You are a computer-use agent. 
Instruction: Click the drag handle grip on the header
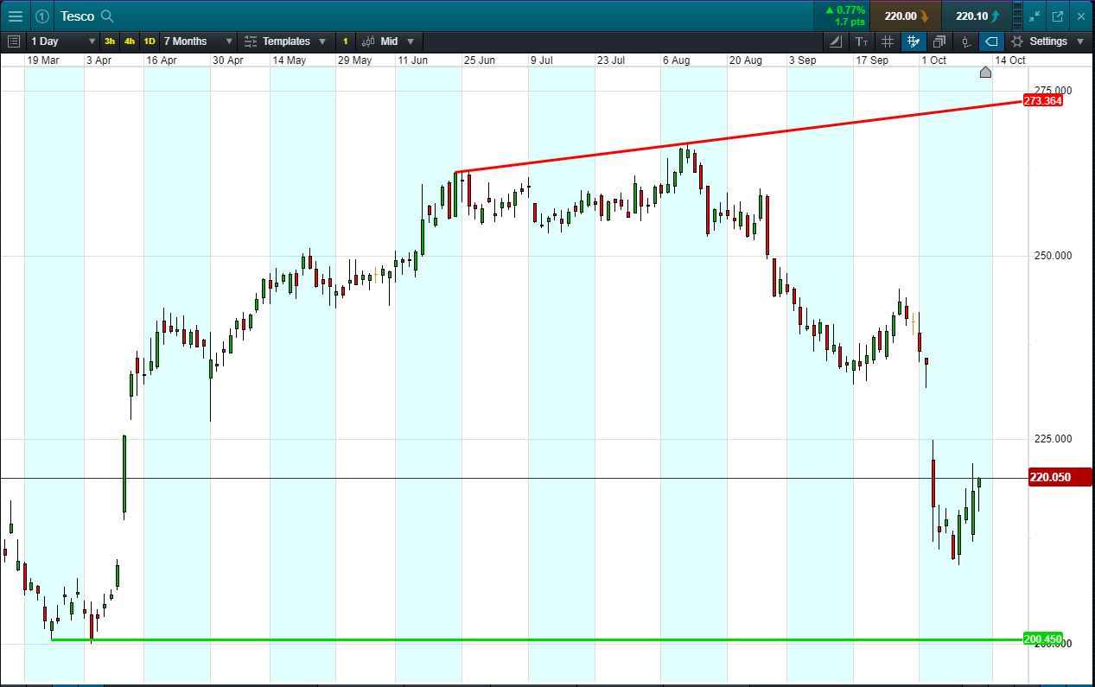[x=1015, y=16]
